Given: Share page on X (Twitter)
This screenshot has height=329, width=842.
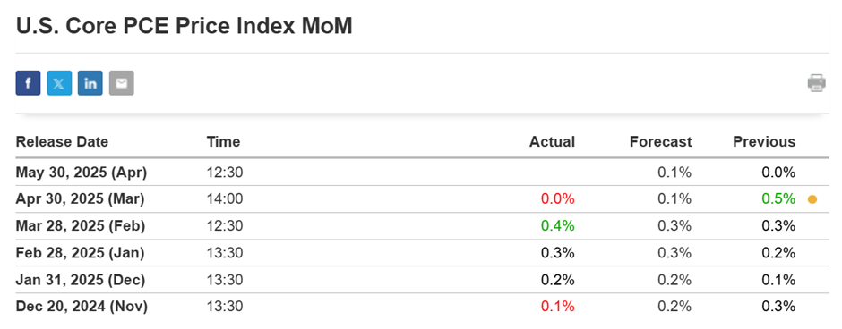Looking at the screenshot, I should pos(59,83).
